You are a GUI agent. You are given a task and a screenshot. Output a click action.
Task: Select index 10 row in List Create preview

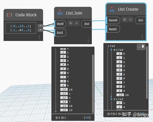[x=123, y=95]
